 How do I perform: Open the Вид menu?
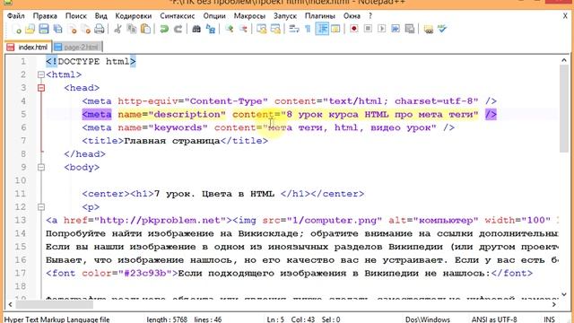101,16
